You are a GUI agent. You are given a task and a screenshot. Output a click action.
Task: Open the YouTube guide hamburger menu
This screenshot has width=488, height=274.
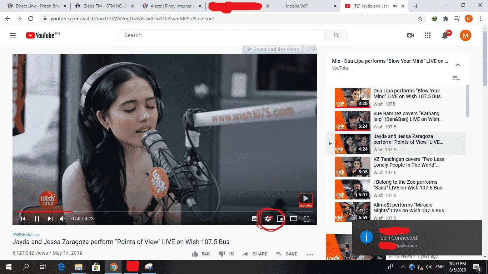pos(13,35)
